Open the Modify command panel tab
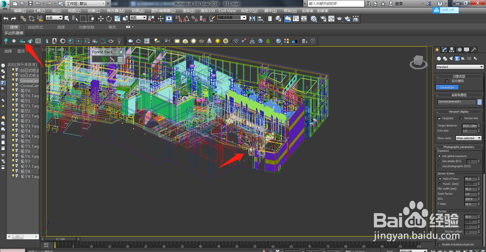The height and width of the screenshot is (252, 486). 444,50
